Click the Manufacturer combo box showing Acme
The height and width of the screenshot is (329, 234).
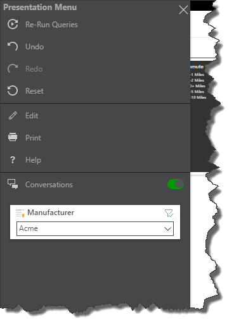95,228
